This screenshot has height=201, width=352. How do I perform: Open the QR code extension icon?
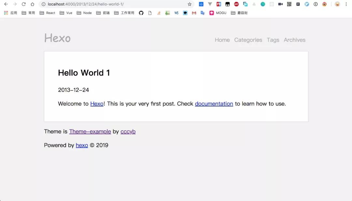click(x=289, y=4)
